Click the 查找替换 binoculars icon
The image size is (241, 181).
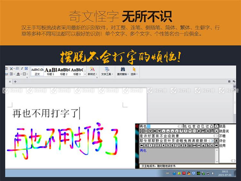(123, 69)
